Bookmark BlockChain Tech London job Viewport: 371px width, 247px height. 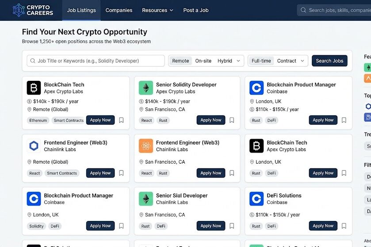coord(344,173)
